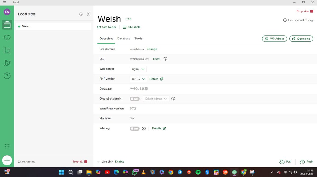This screenshot has height=177, width=317.
Task: Click the WP Admin button
Action: click(274, 39)
